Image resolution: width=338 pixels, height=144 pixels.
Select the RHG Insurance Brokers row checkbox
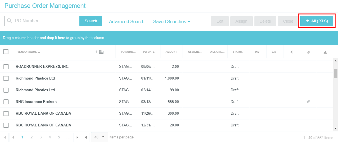tap(6, 102)
